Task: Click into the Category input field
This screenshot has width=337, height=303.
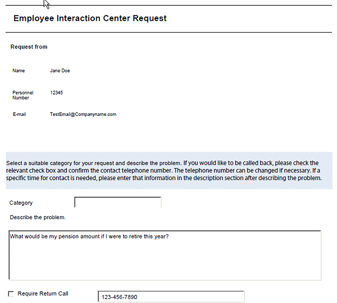Action: 118,202
